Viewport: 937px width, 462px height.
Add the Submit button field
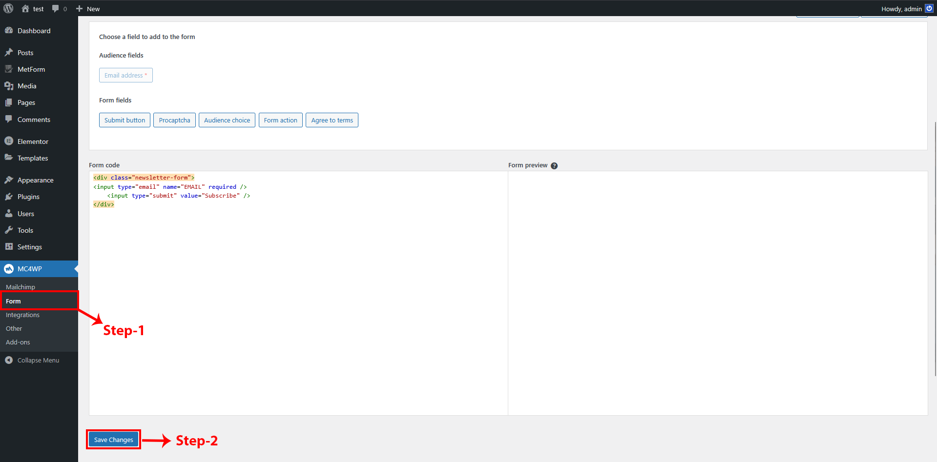(125, 120)
